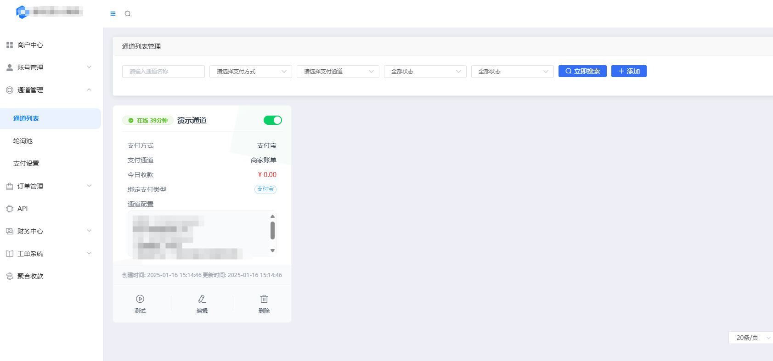
Task: Open the 20条/页 page size dropdown
Action: (751, 338)
